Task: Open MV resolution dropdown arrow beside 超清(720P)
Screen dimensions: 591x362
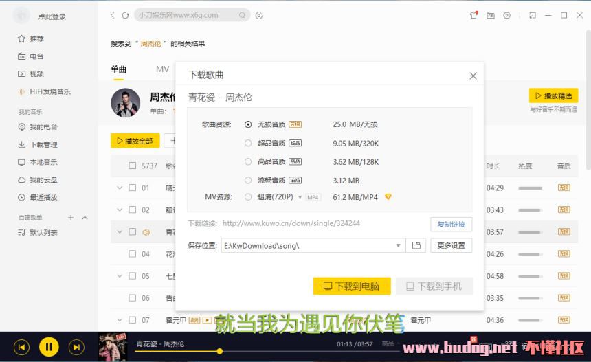Action: pyautogui.click(x=300, y=197)
